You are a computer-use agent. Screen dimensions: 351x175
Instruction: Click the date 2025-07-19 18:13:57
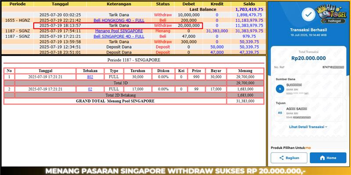(60, 25)
